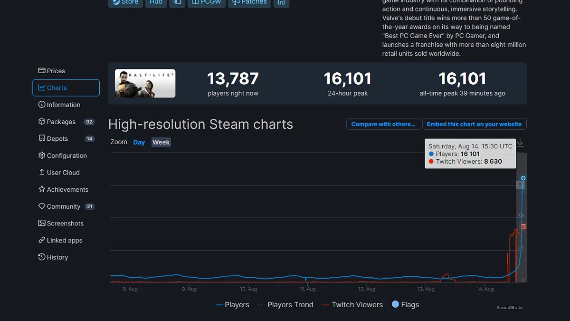Click the 14. Aug axis label
The height and width of the screenshot is (321, 570).
tap(485, 289)
